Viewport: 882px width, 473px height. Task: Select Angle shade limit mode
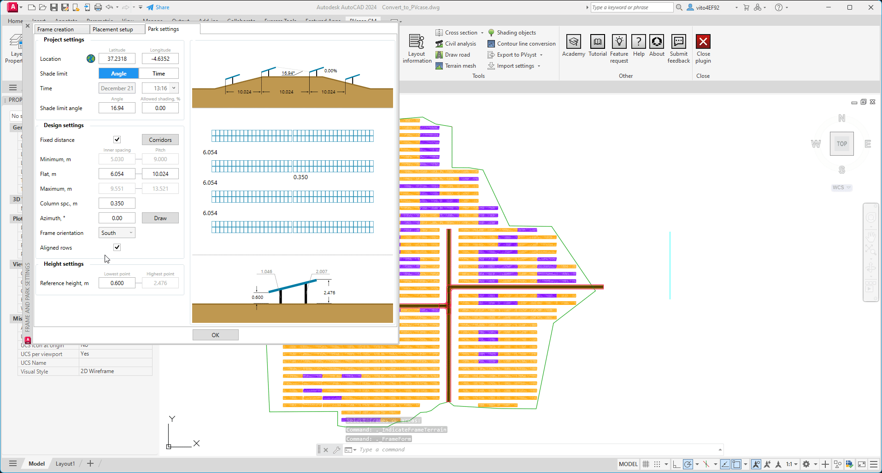pyautogui.click(x=118, y=73)
